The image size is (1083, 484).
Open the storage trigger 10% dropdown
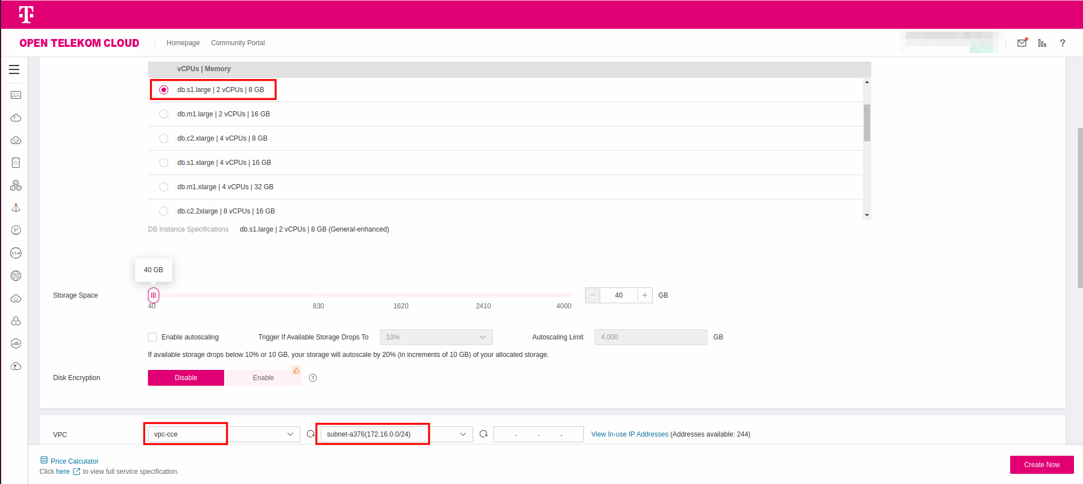tap(436, 337)
